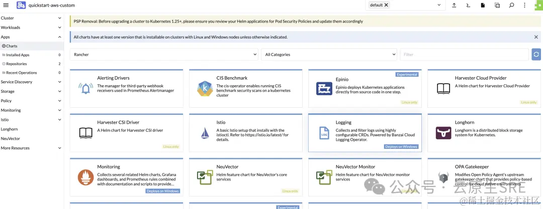Open the Longhorn chart title
The width and height of the screenshot is (543, 209).
click(x=465, y=122)
